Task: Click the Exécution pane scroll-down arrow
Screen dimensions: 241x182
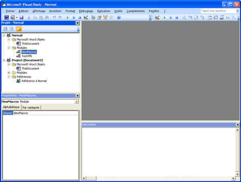Action: [237, 174]
